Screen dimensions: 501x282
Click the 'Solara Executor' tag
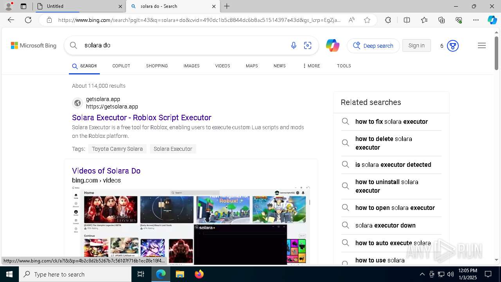(x=173, y=149)
